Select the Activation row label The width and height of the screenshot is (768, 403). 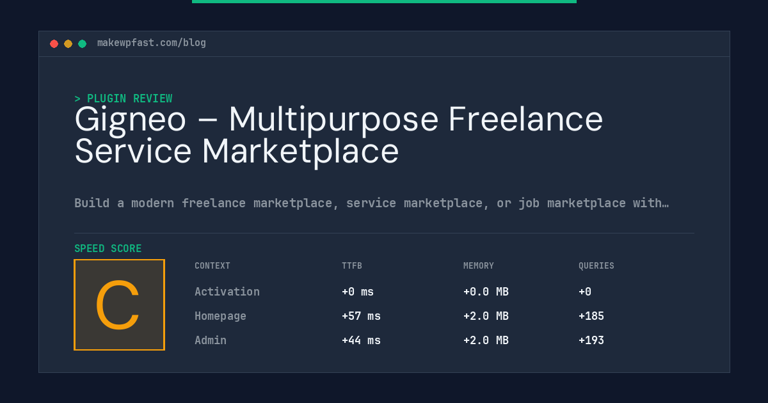(227, 292)
